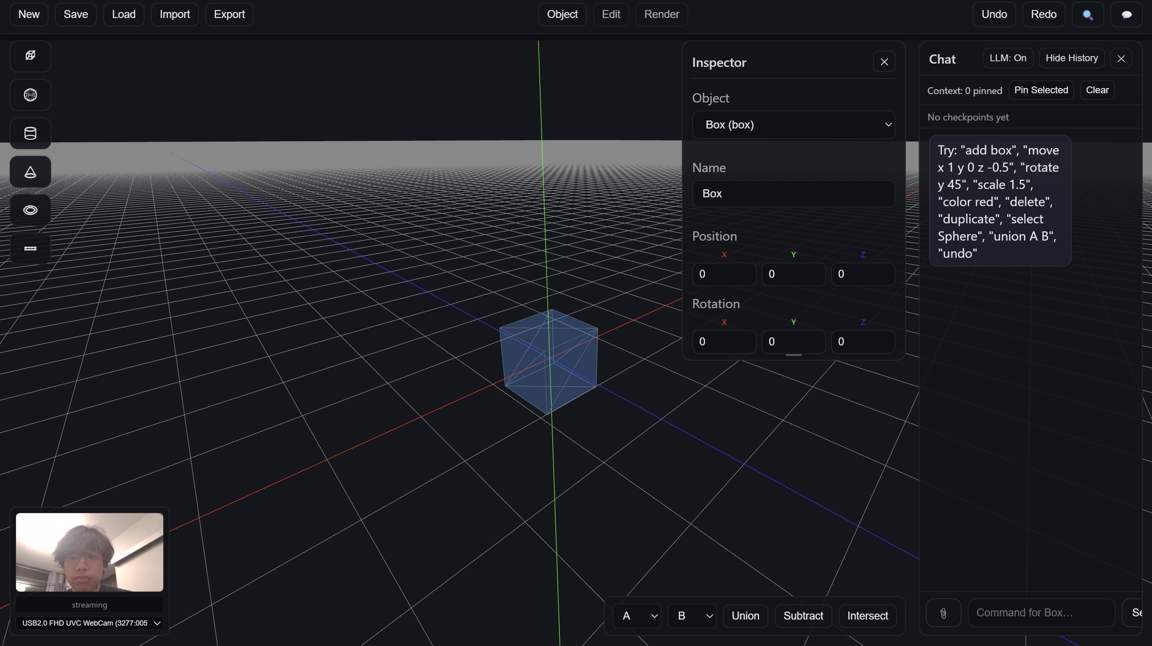The width and height of the screenshot is (1152, 646).
Task: Click the flat plane shape icon
Action: [x=30, y=248]
